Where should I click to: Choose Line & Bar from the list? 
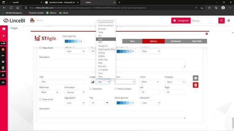pyautogui.click(x=106, y=70)
